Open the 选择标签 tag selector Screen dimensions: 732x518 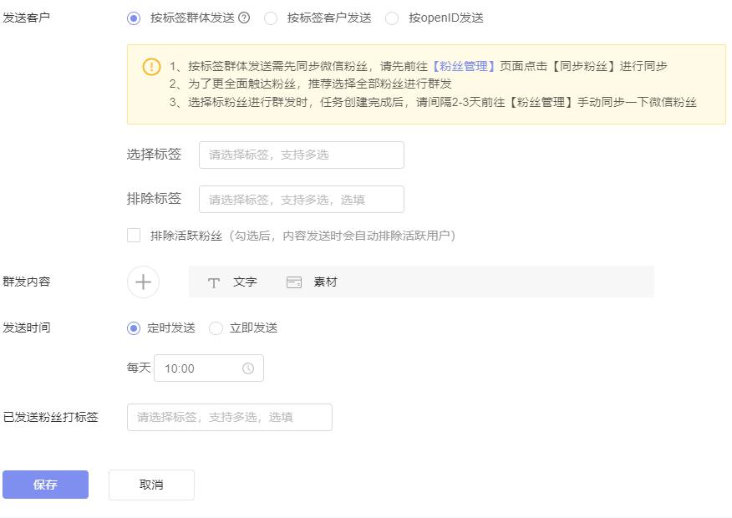(301, 155)
